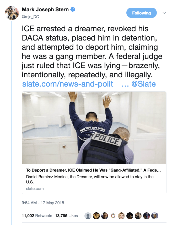This screenshot has width=172, height=225.
Task: Click the third liker avatar
Action: point(105,216)
